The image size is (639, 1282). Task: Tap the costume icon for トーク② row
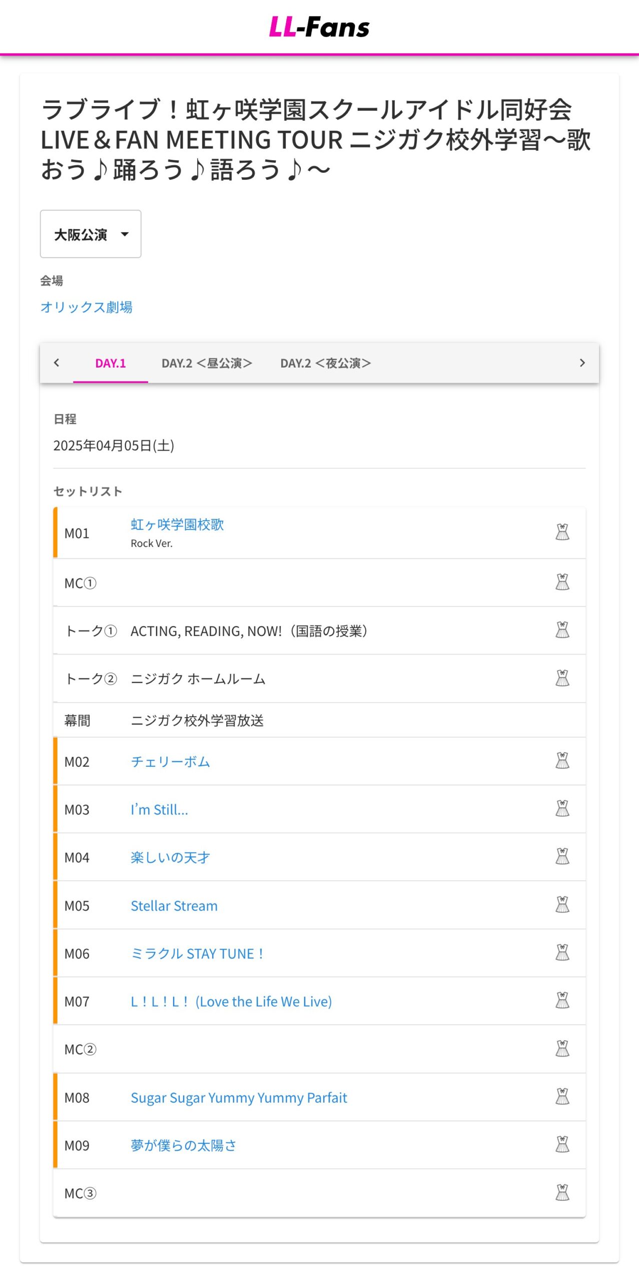(562, 678)
